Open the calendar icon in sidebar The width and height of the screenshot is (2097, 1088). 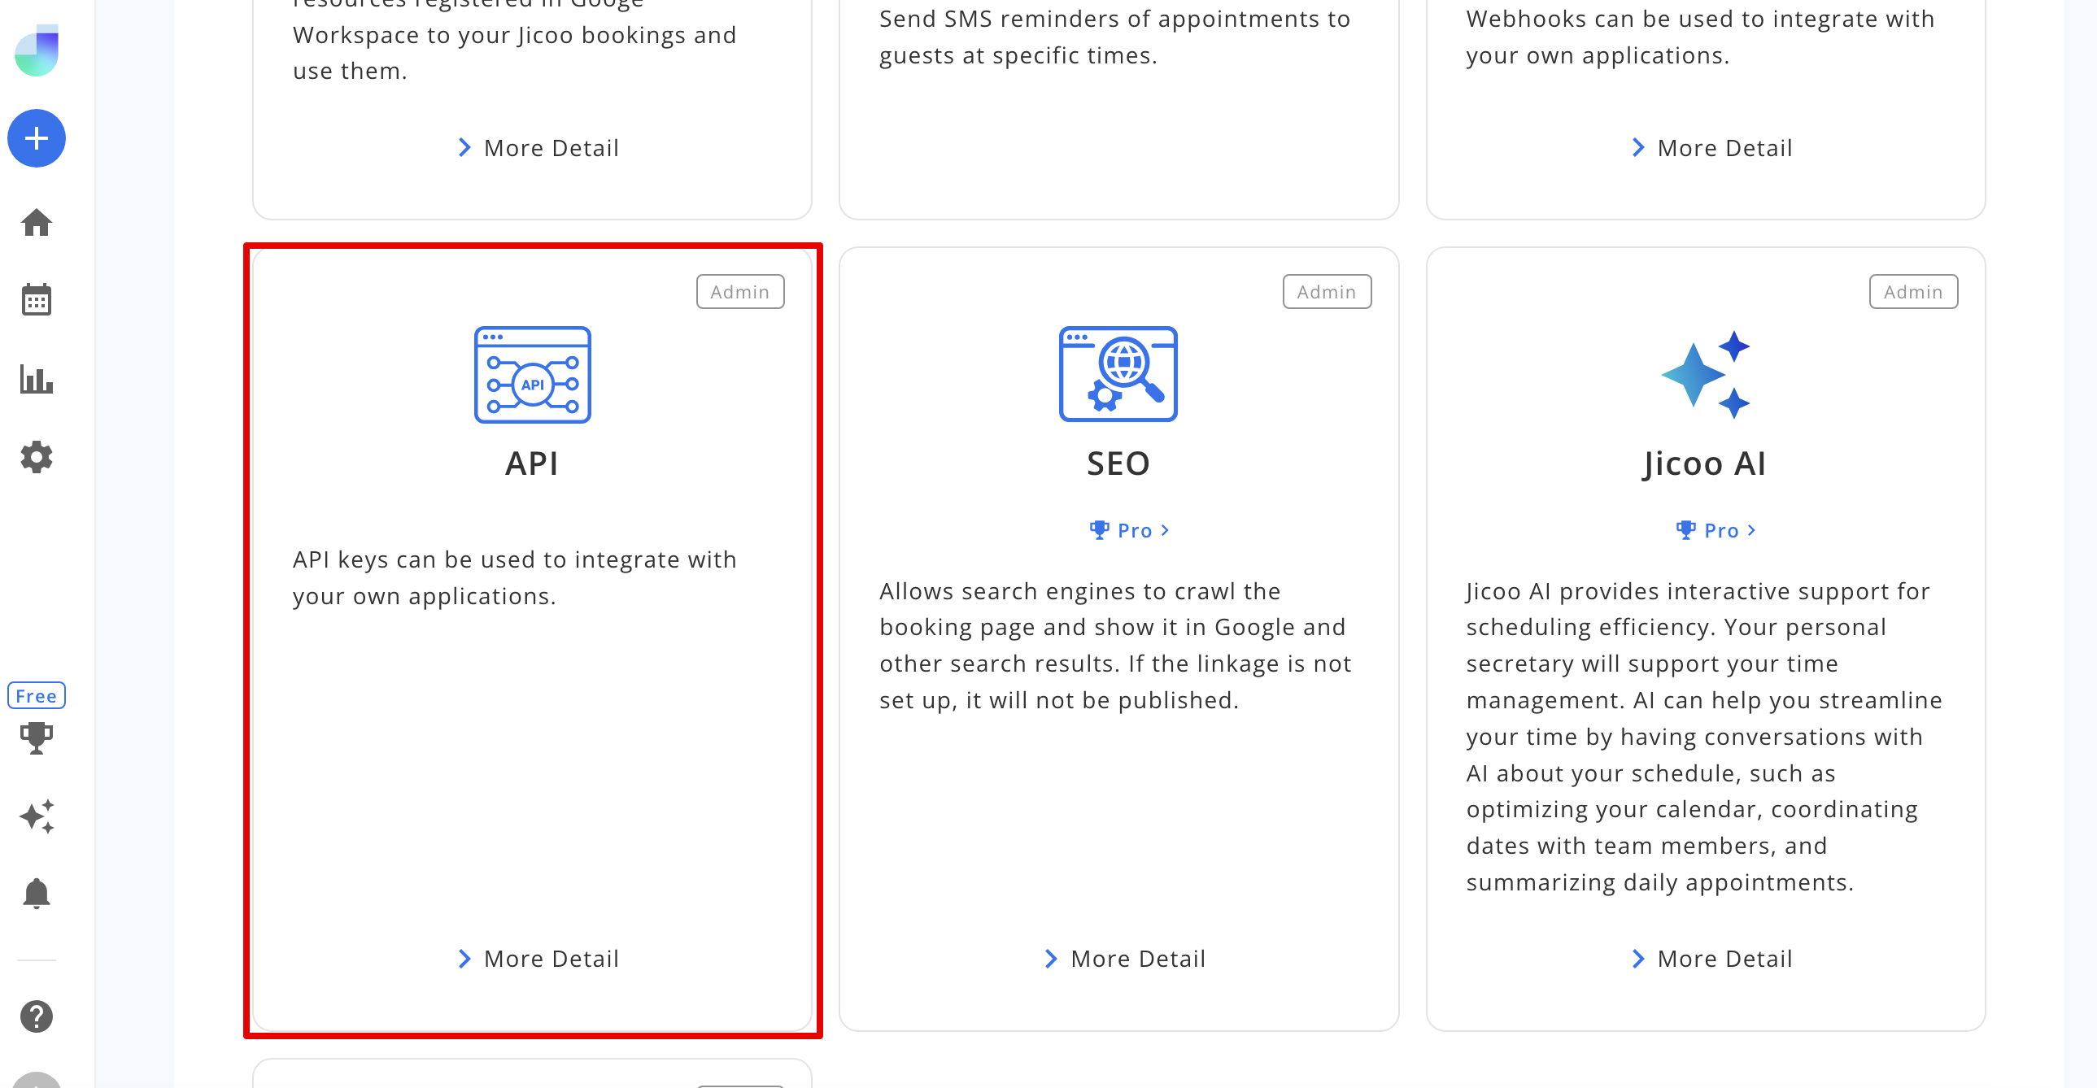pos(37,300)
